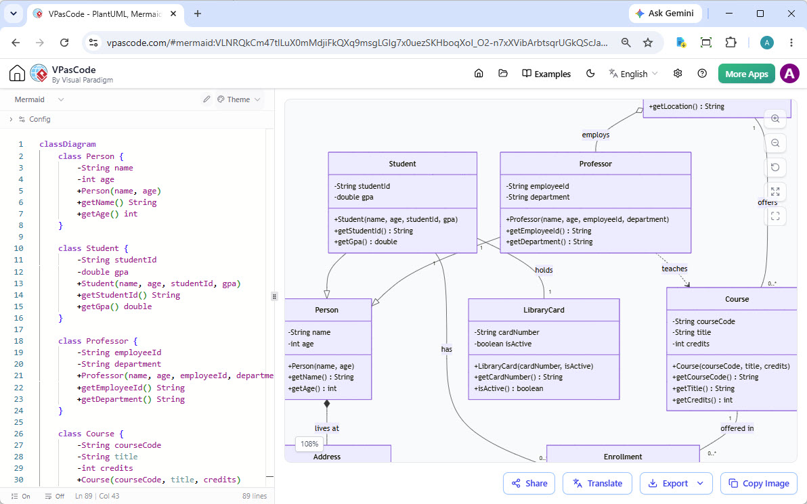Click the 'holds' relationship label
This screenshot has width=807, height=504.
click(544, 270)
